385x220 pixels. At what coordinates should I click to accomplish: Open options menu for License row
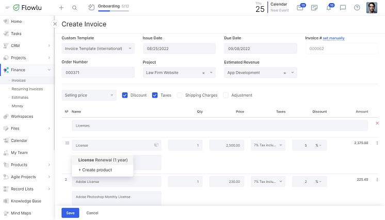point(377,143)
